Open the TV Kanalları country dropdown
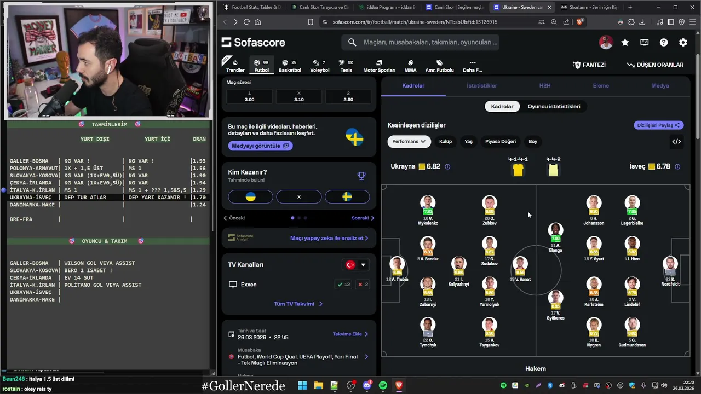This screenshot has width=701, height=394. point(355,265)
